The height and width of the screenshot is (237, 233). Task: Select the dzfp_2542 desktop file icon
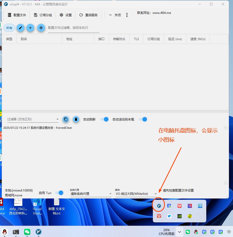pos(18,207)
